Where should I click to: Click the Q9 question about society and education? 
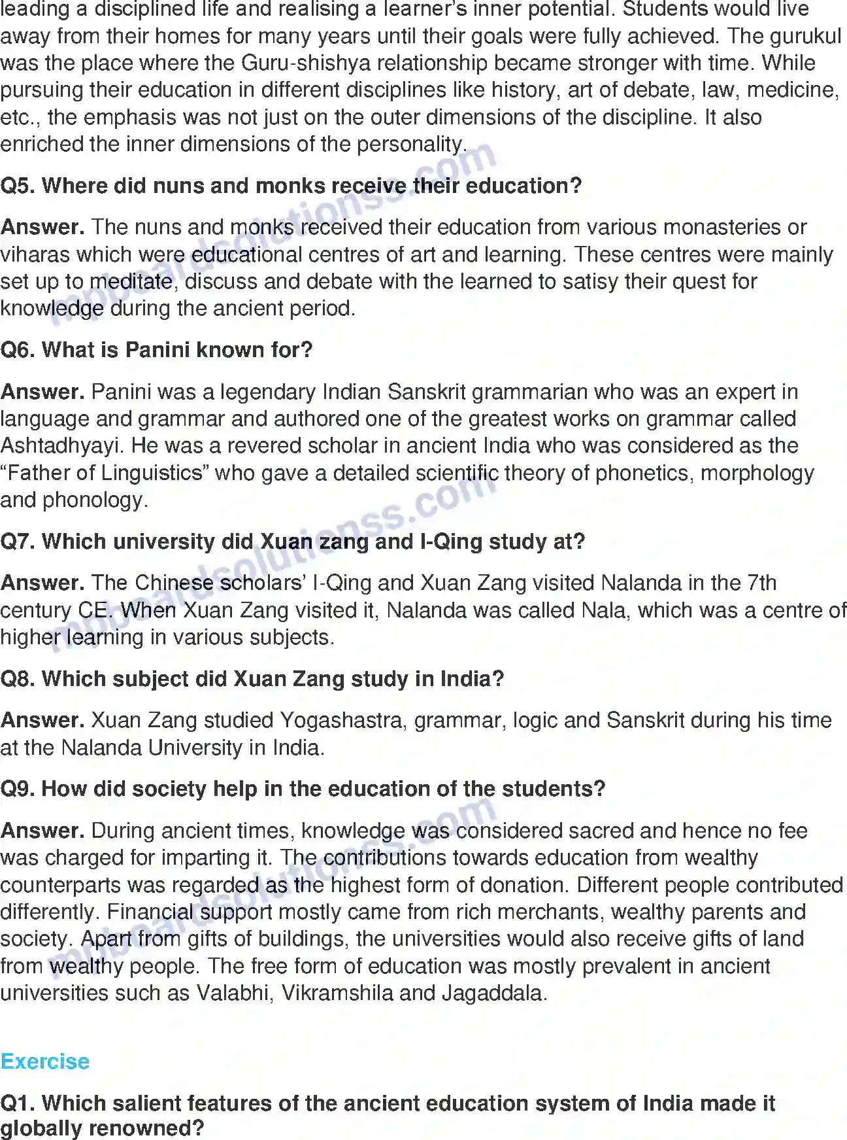pyautogui.click(x=303, y=789)
